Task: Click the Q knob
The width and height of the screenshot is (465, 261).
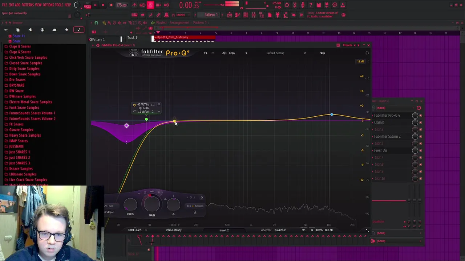Action: coord(173,205)
